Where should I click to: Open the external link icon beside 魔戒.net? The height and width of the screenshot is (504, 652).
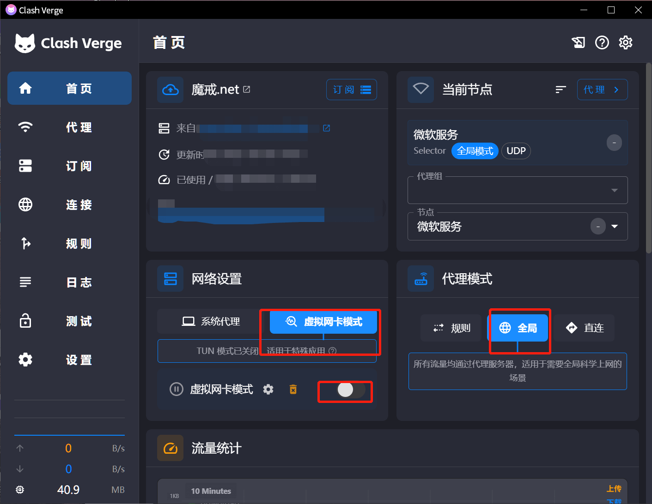pos(247,90)
